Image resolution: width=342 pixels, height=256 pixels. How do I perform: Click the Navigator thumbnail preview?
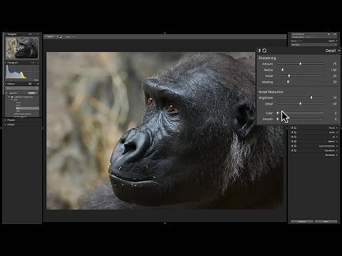[x=21, y=48]
